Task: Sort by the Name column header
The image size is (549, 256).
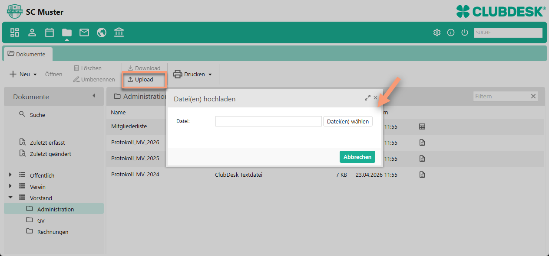Action: (118, 112)
